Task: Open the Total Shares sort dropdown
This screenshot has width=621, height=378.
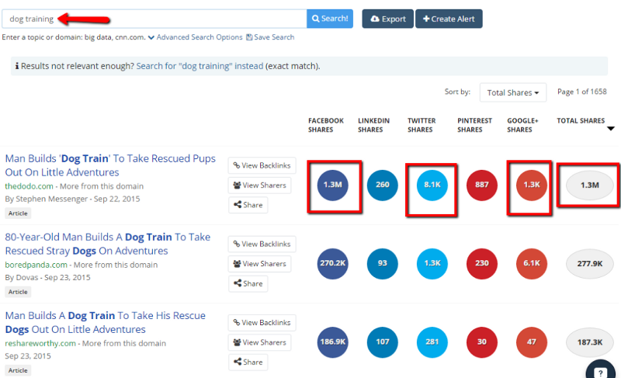Action: coord(513,92)
